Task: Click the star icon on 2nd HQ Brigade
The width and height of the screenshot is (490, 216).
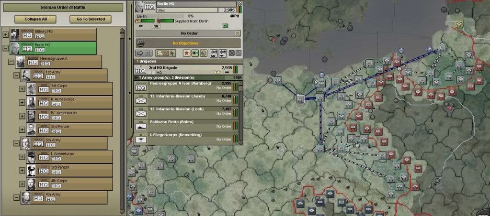Action: pos(217,72)
